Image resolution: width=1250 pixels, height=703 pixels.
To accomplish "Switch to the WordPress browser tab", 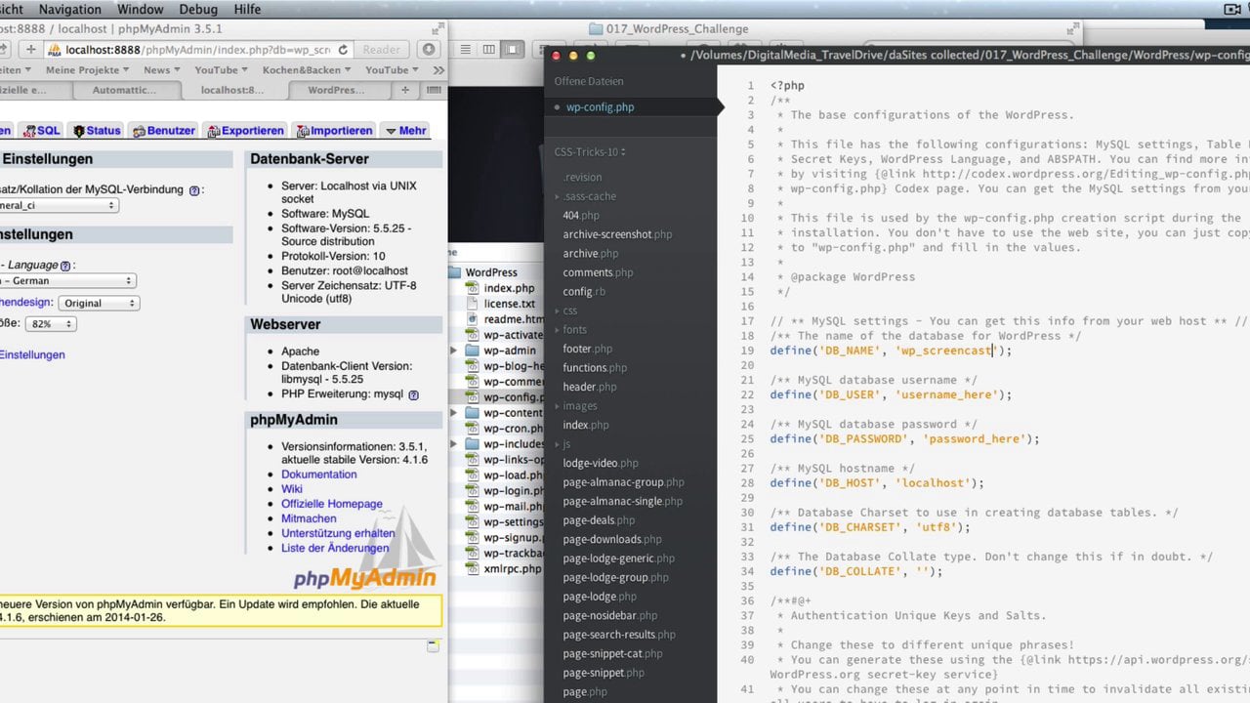I will click(336, 90).
